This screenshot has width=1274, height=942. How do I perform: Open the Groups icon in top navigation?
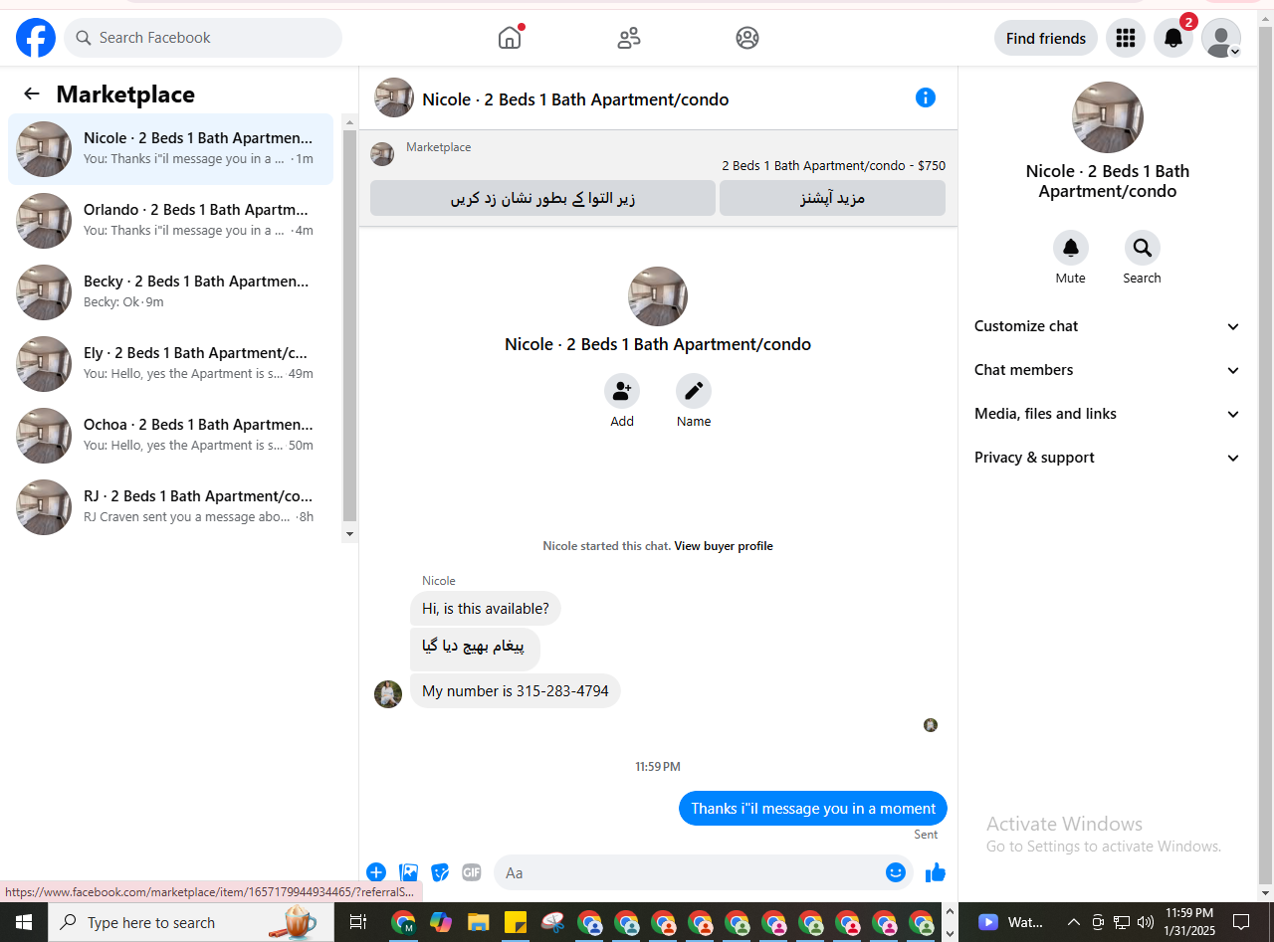click(x=747, y=38)
